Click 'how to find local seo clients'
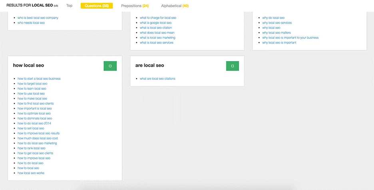This screenshot has height=190, width=374. click(36, 103)
